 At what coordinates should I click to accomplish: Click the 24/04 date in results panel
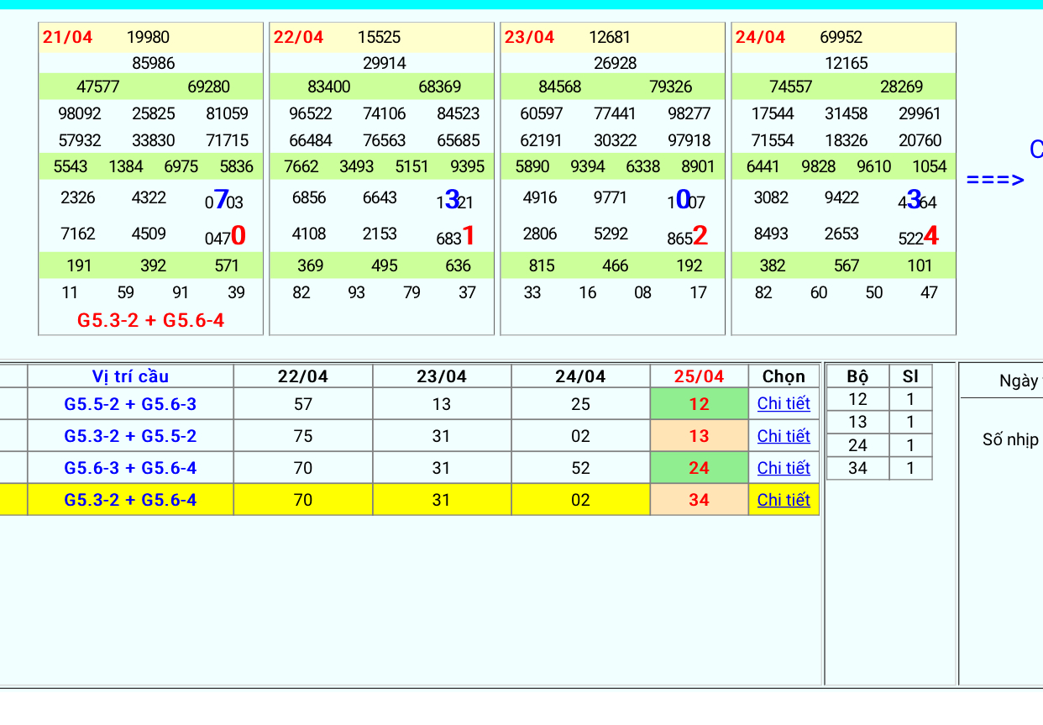coord(760,37)
